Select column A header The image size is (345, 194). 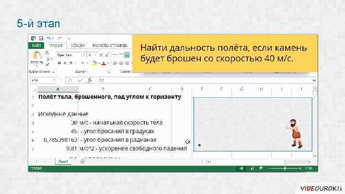[x=58, y=89]
